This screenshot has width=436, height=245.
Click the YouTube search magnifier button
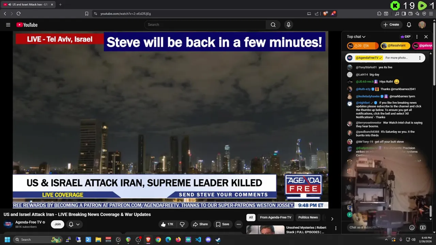[273, 24]
